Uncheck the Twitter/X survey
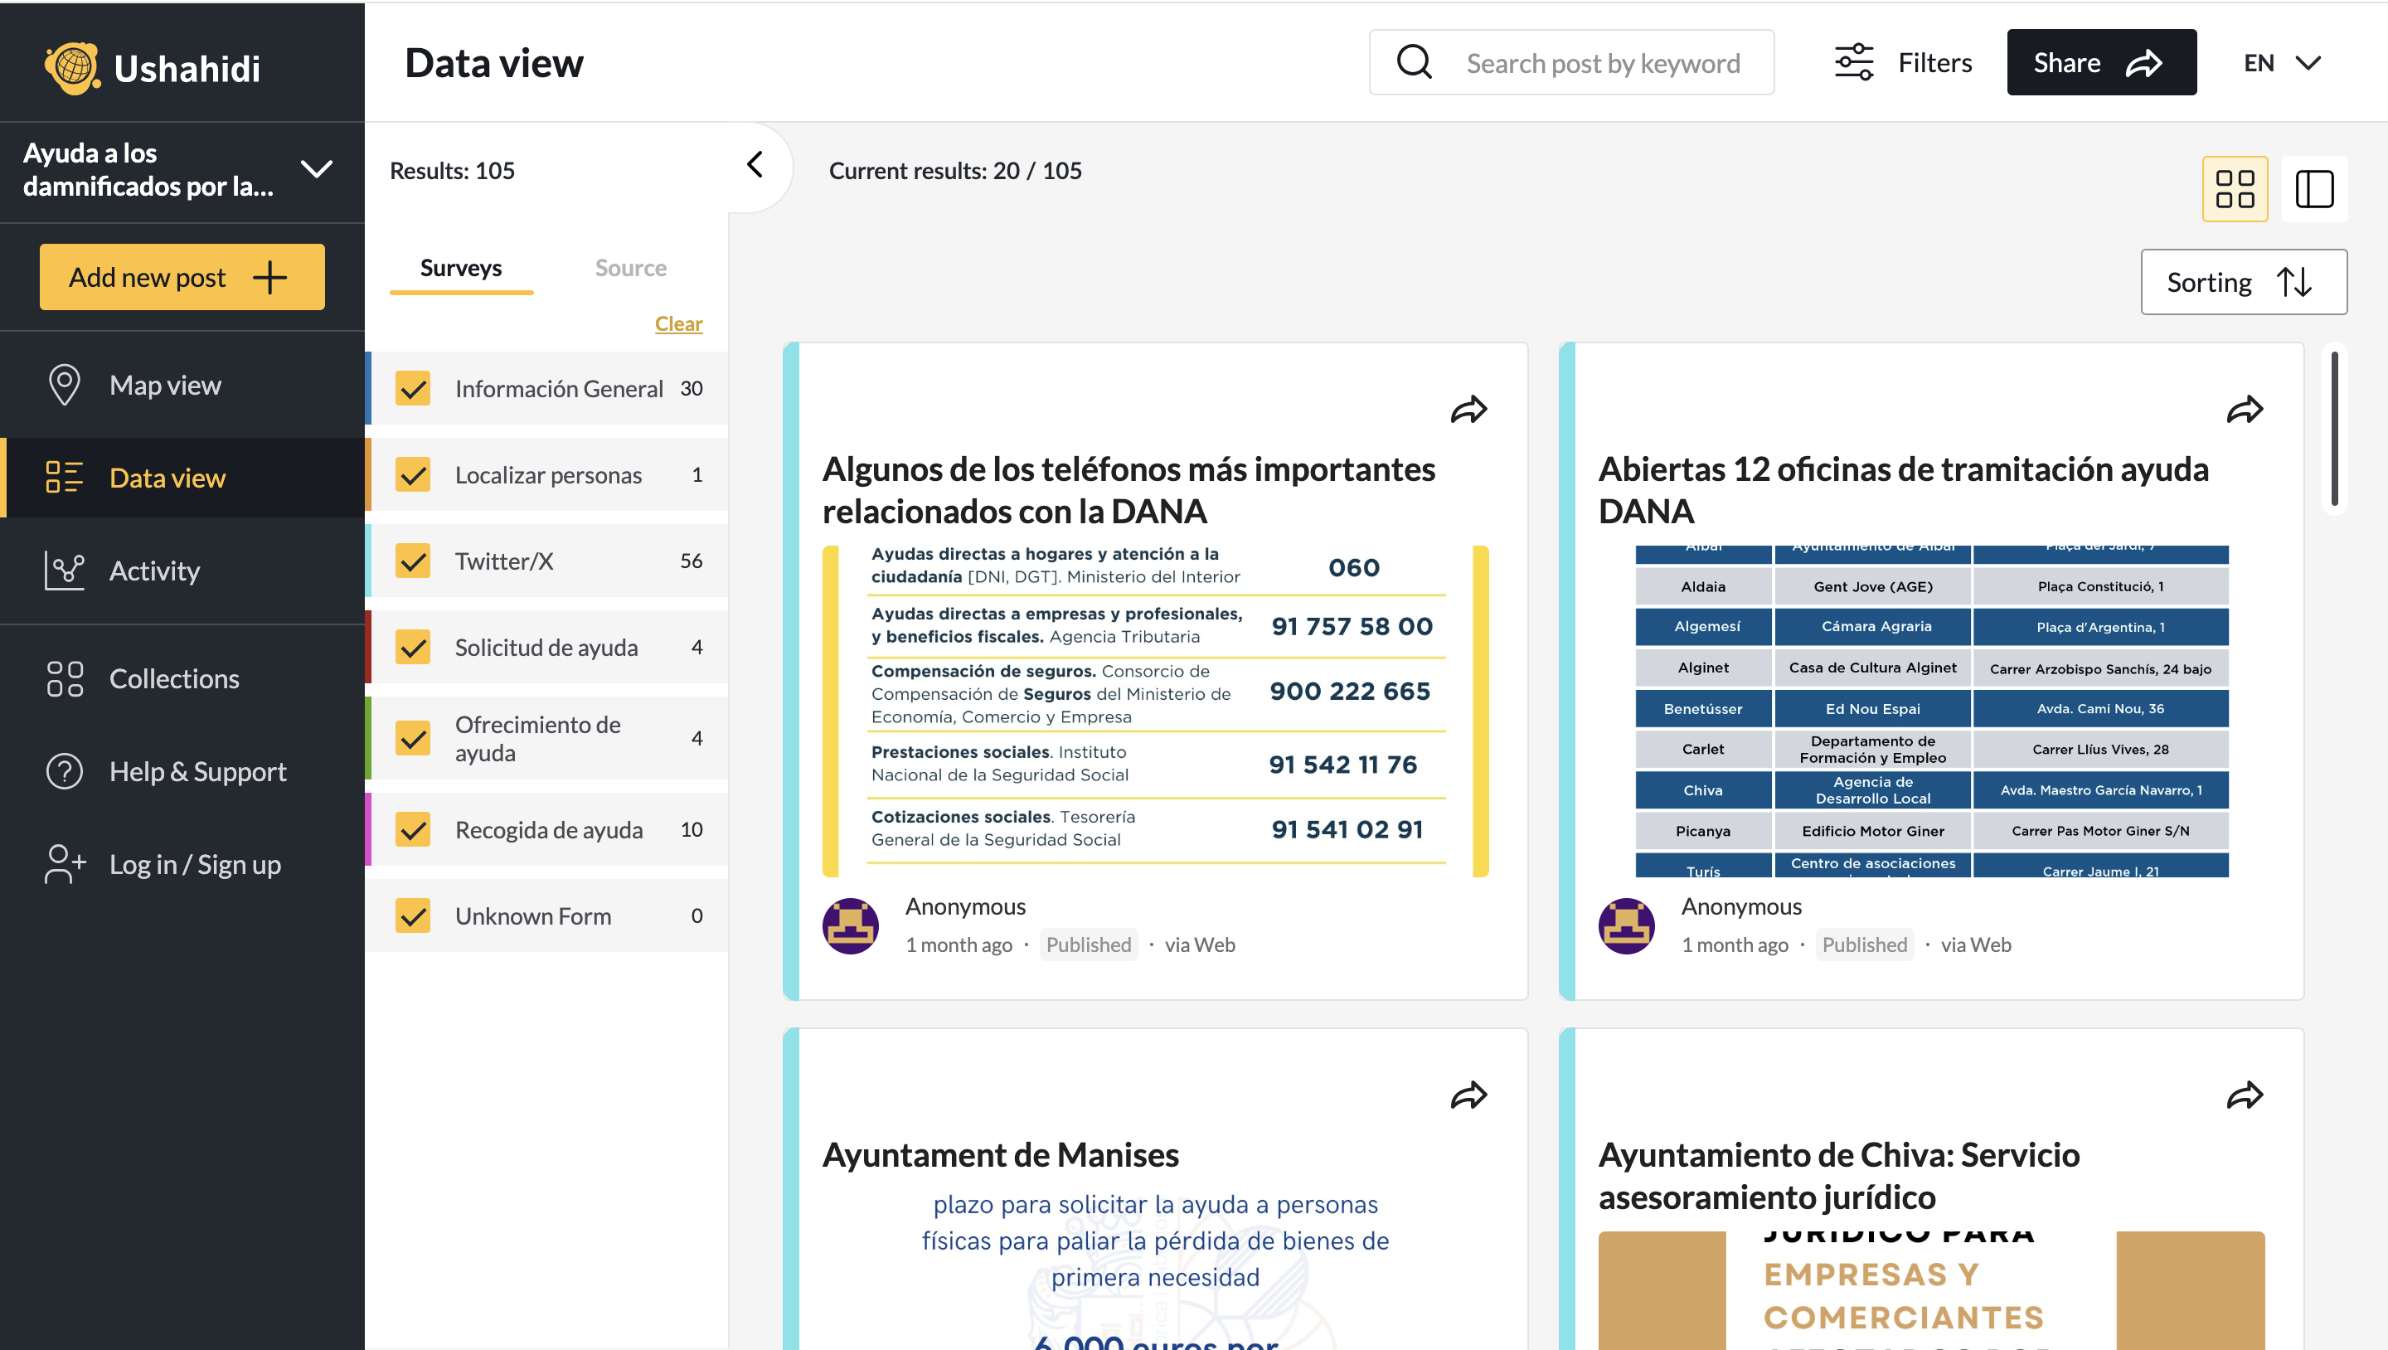Viewport: 2388px width, 1350px height. 413,560
